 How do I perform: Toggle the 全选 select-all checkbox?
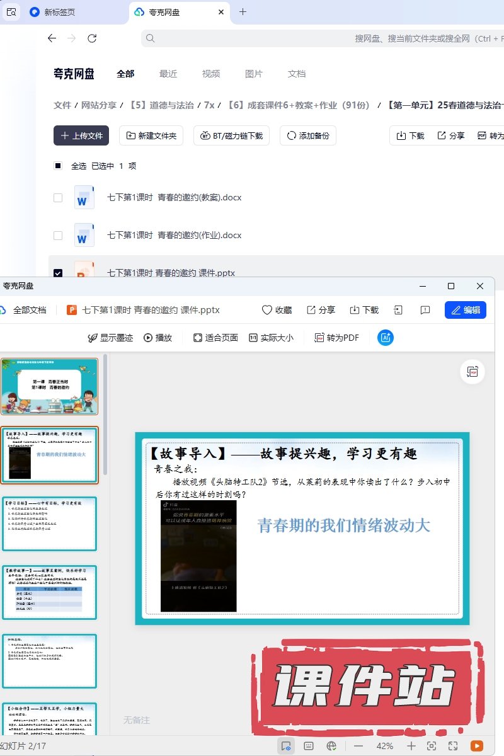pyautogui.click(x=58, y=166)
